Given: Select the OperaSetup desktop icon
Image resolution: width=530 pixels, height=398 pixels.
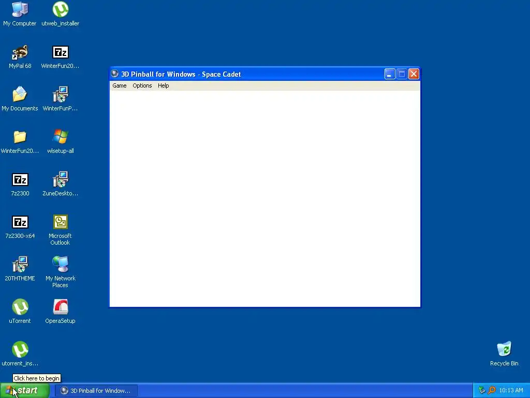Looking at the screenshot, I should coord(61,307).
